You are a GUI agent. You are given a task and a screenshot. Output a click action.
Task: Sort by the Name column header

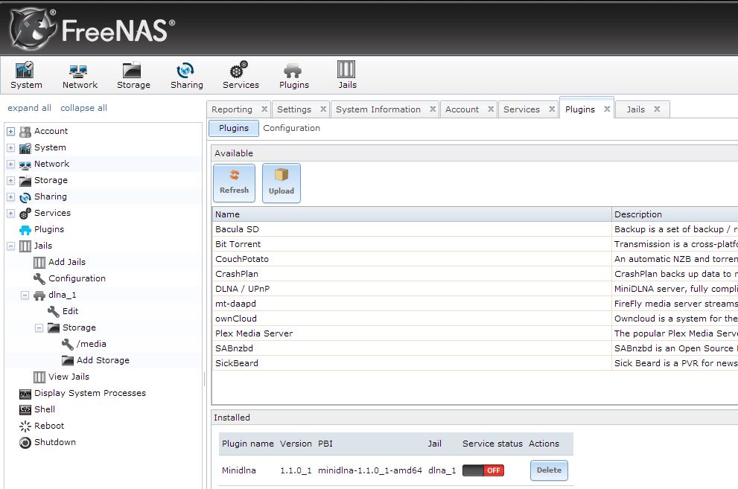click(412, 214)
